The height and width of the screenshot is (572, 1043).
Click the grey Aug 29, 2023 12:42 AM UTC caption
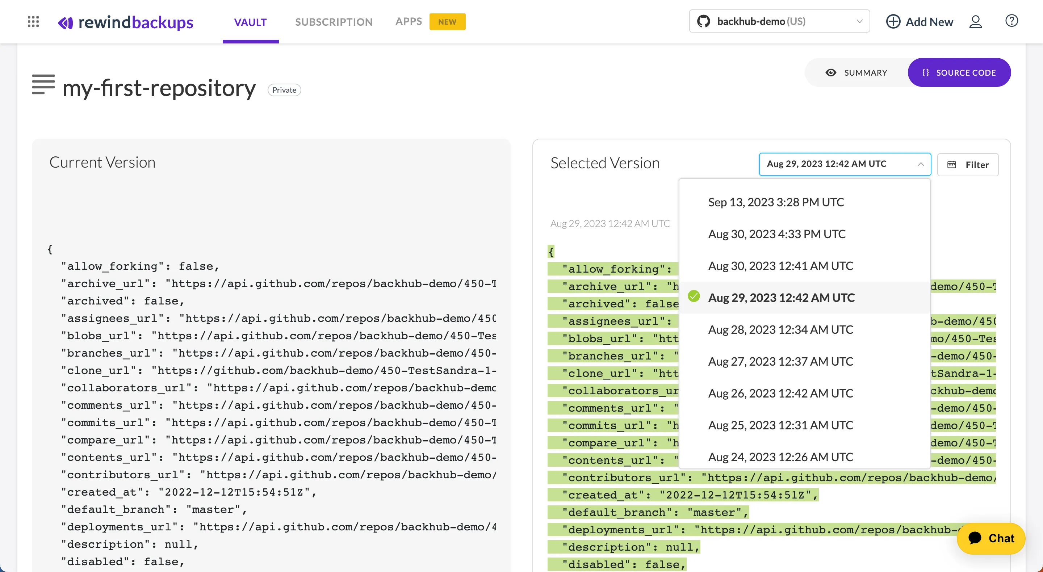coord(610,223)
